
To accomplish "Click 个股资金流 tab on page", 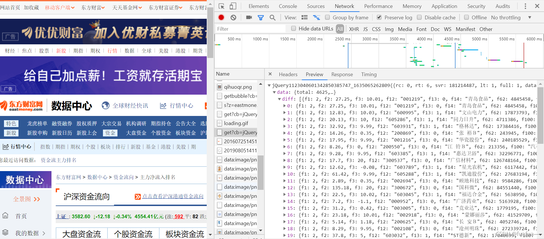I will pos(133,234).
